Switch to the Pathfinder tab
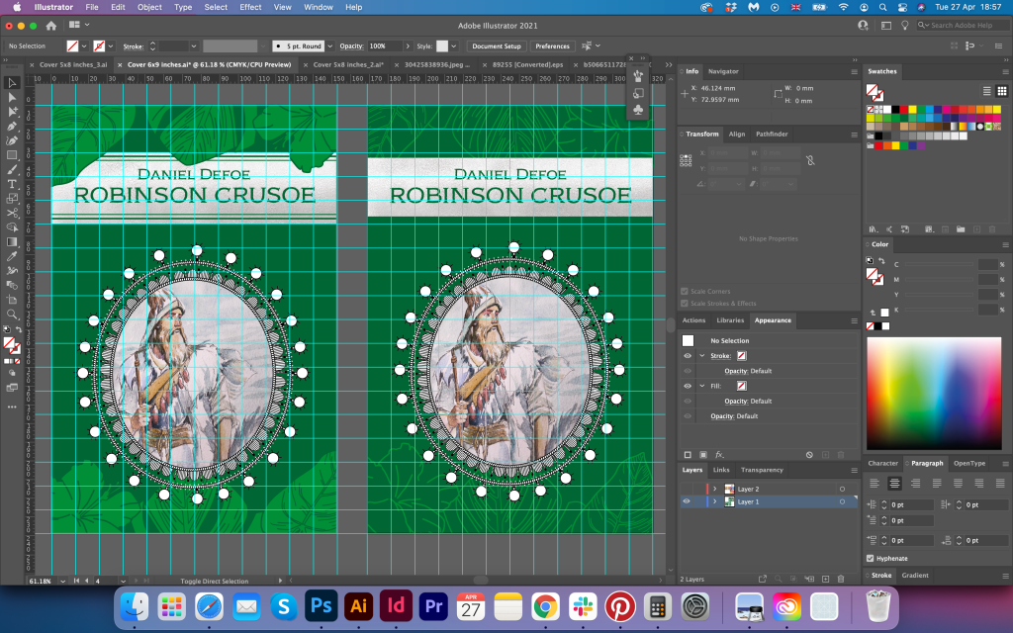 click(x=772, y=134)
